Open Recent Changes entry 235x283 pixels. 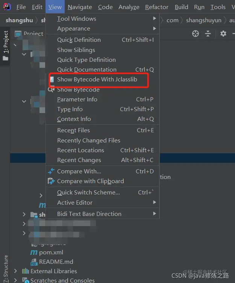click(x=103, y=160)
